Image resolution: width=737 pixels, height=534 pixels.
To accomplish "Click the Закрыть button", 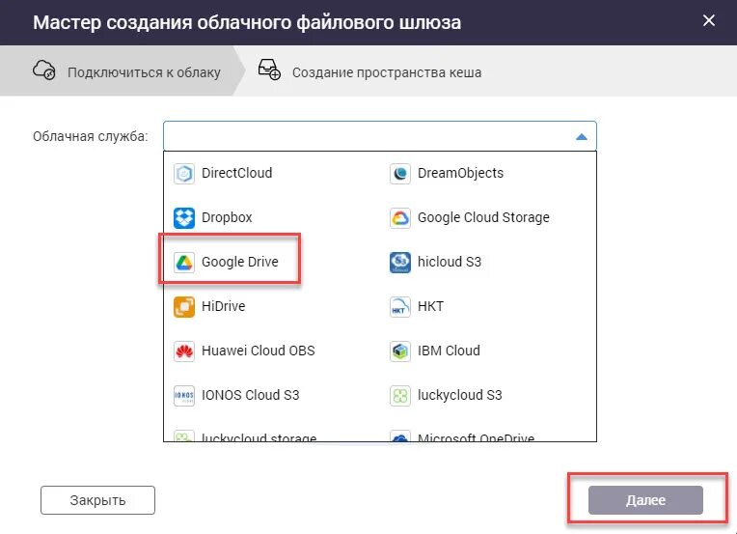I will tap(97, 500).
